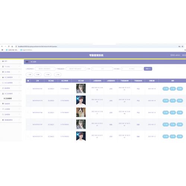Open the apps grid in bookmarks bar
The image size is (186, 186).
pos(2,50)
